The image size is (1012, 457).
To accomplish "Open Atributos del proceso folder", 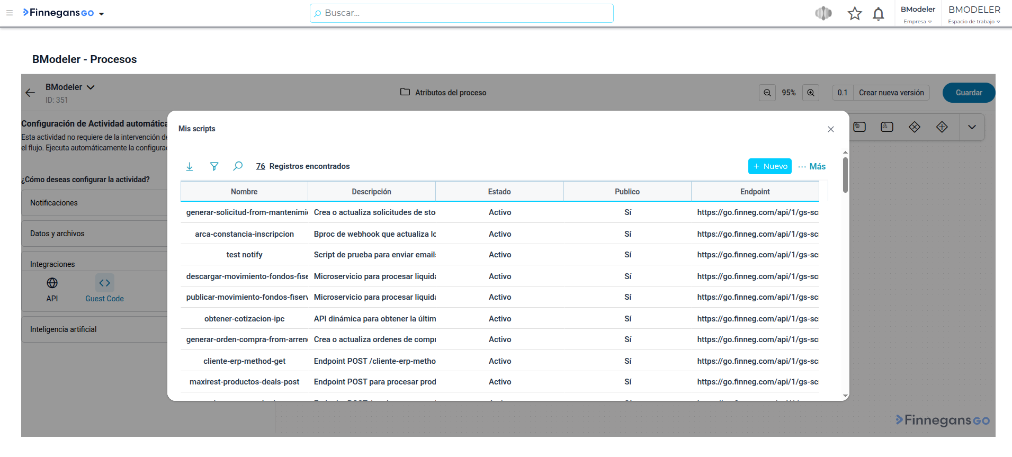I will pos(443,93).
